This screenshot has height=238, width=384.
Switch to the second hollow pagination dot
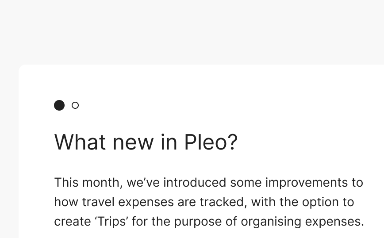coord(75,105)
